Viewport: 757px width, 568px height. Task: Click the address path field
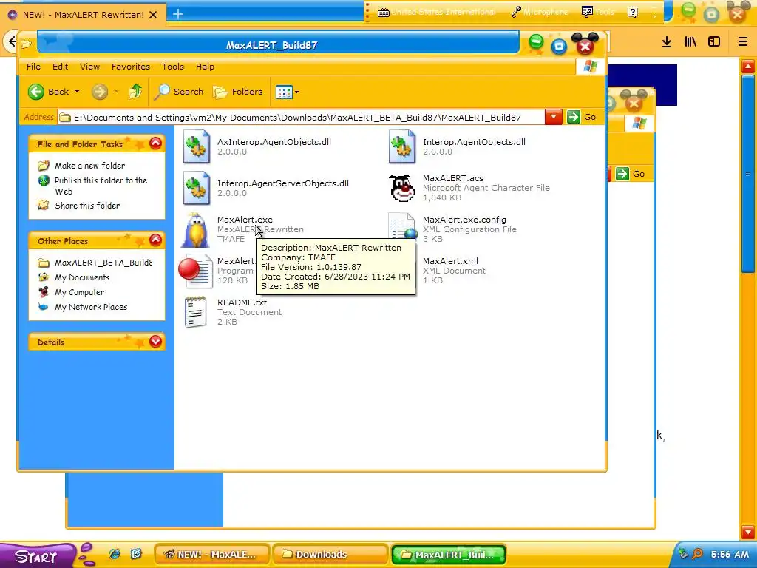[302, 118]
